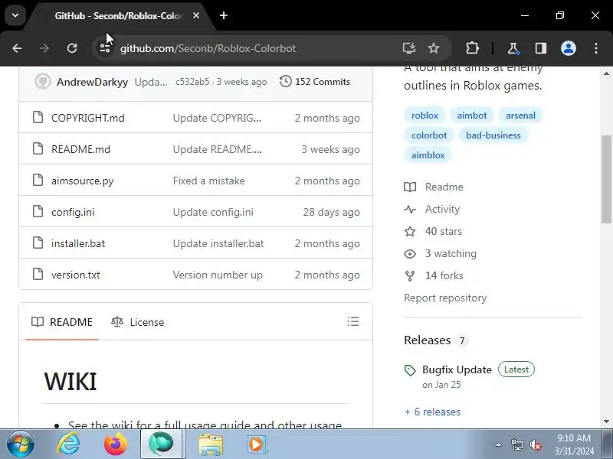This screenshot has width=613, height=459.
Task: Select the aimbot topic tag
Action: (x=472, y=116)
